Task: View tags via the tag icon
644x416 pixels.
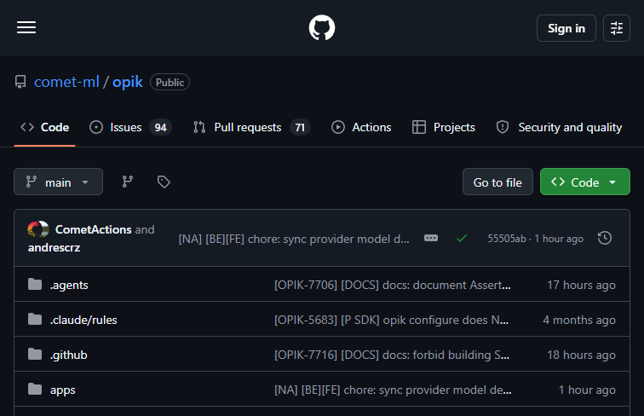Action: pyautogui.click(x=164, y=182)
